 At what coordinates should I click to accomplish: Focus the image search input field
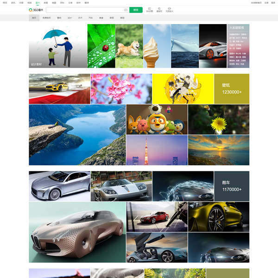[x=84, y=10]
